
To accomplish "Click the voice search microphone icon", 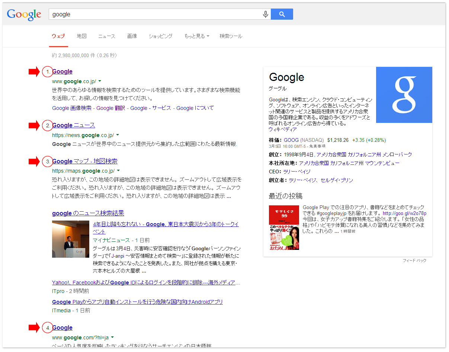I will click(x=265, y=14).
